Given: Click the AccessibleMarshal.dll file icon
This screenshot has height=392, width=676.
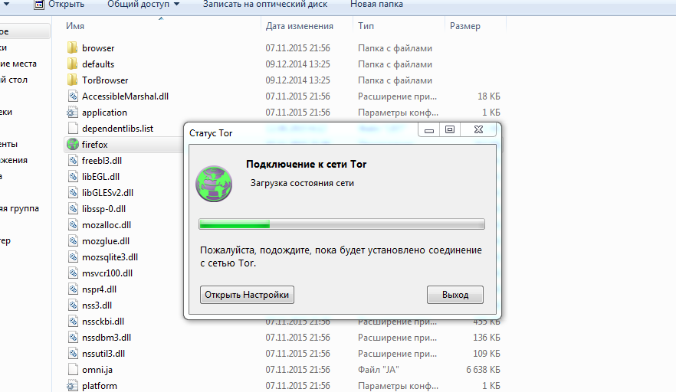Looking at the screenshot, I should tap(73, 96).
